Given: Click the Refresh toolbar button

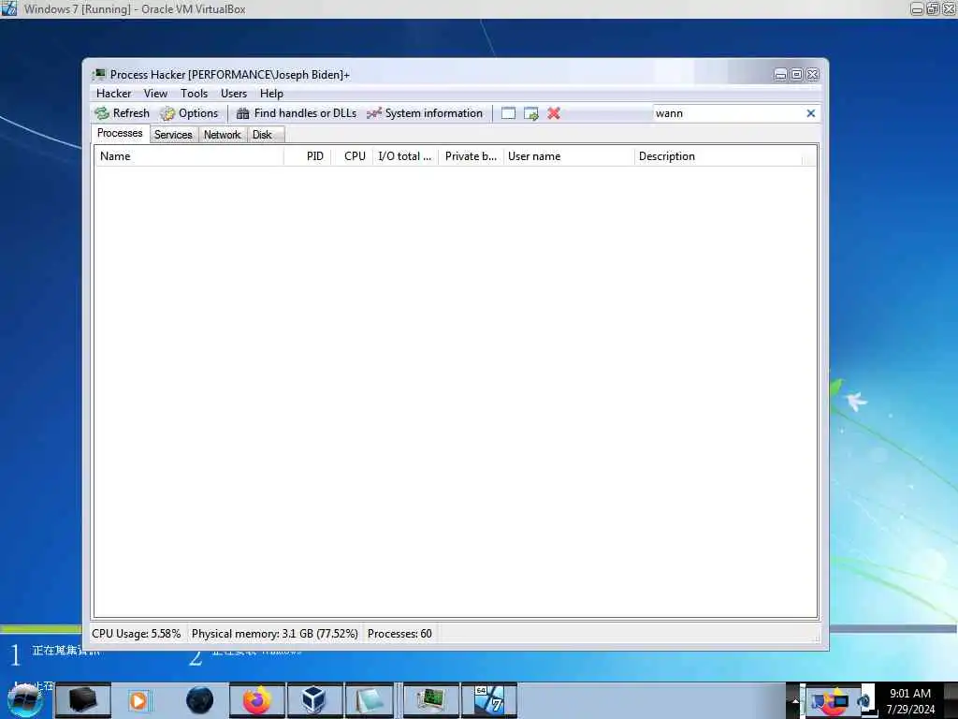Looking at the screenshot, I should point(123,113).
